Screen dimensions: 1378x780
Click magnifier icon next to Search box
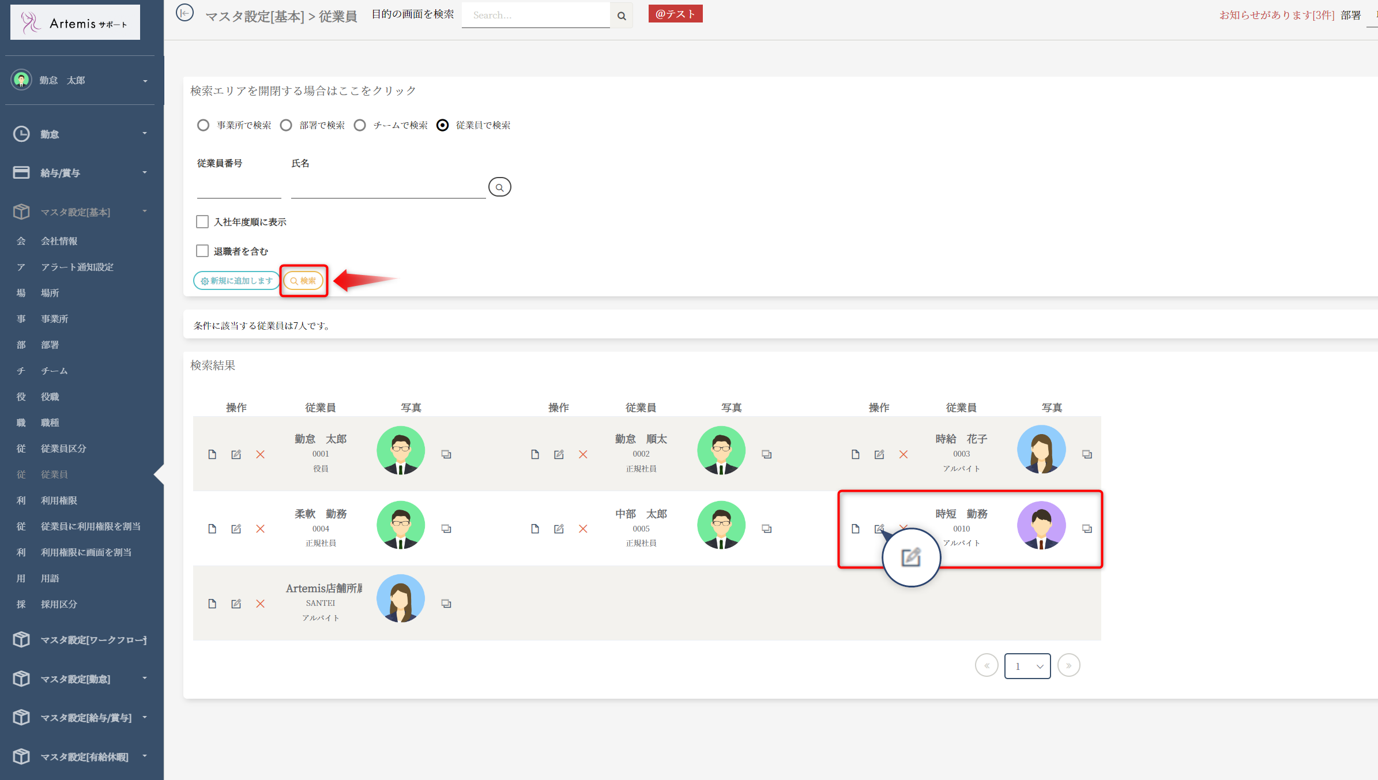[622, 16]
